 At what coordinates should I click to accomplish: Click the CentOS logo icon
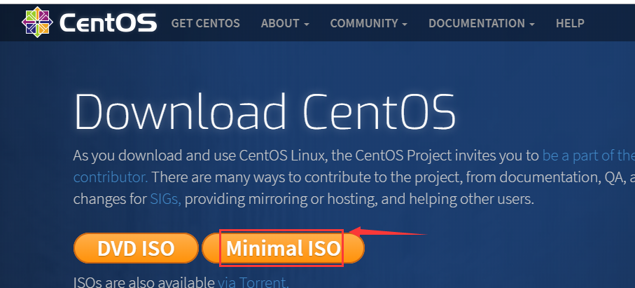coord(37,22)
